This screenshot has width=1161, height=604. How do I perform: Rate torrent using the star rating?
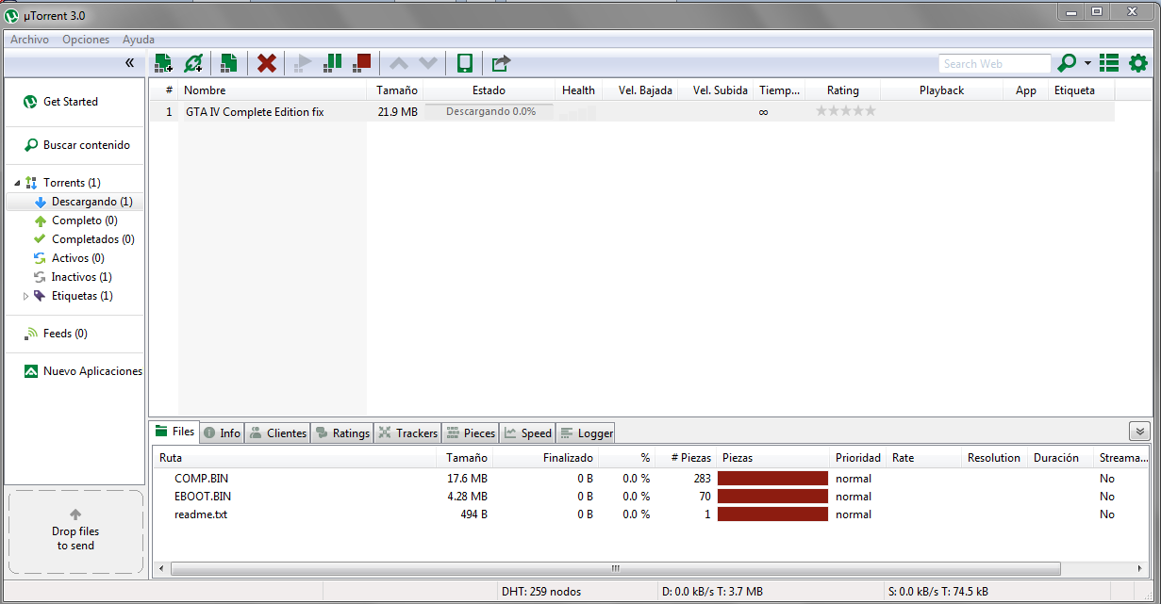[845, 111]
